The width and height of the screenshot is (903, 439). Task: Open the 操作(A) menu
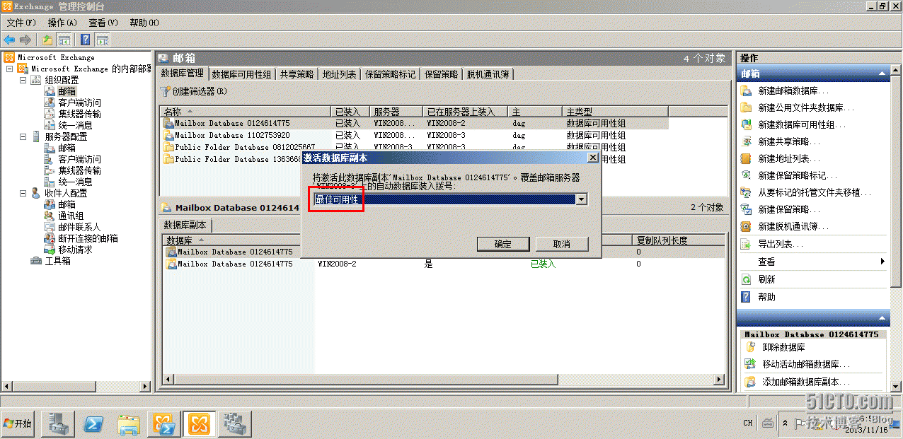(62, 23)
